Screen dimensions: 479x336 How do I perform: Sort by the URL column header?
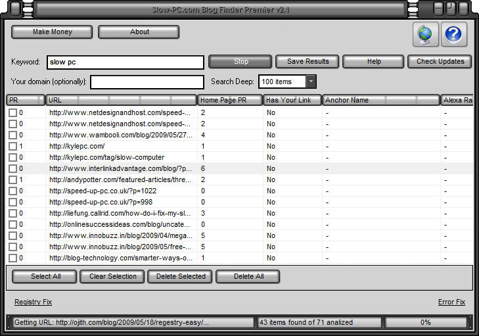(x=122, y=100)
